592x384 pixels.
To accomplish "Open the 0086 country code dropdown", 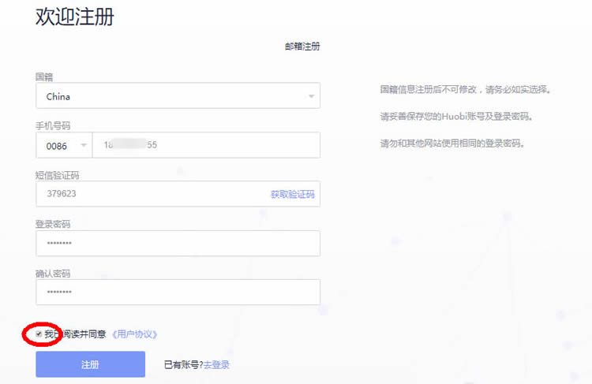I will click(63, 146).
